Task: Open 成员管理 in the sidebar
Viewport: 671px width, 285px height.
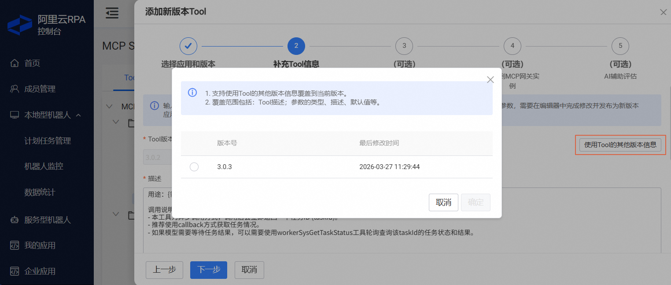Action: [40, 89]
